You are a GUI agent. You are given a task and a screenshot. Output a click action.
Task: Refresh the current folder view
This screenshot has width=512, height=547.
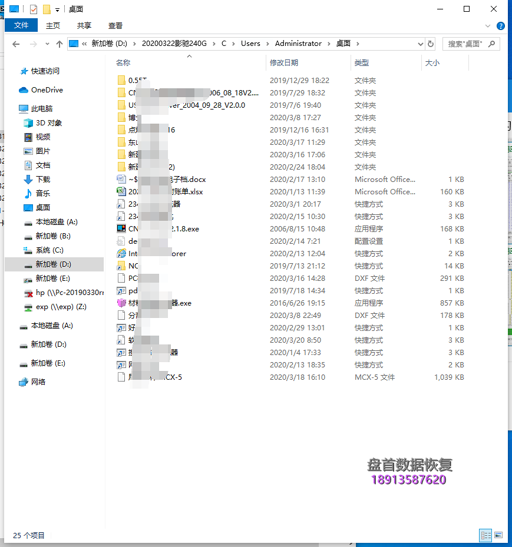[x=431, y=44]
